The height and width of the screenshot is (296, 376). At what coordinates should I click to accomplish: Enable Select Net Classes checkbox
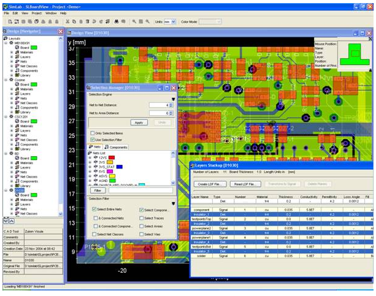(94, 234)
